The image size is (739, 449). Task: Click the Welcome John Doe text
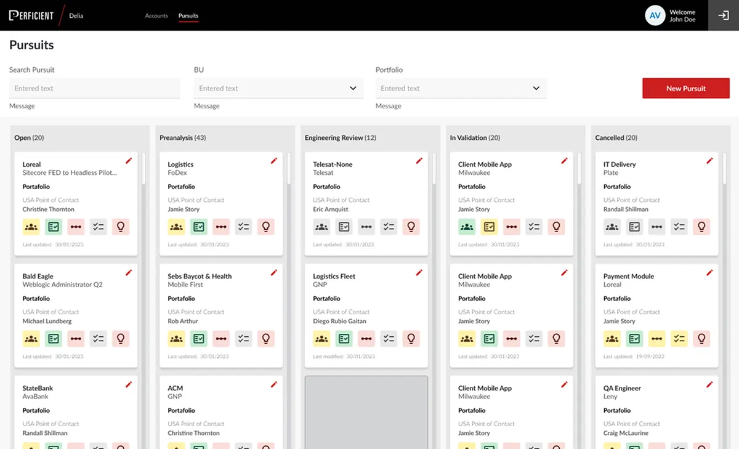682,15
